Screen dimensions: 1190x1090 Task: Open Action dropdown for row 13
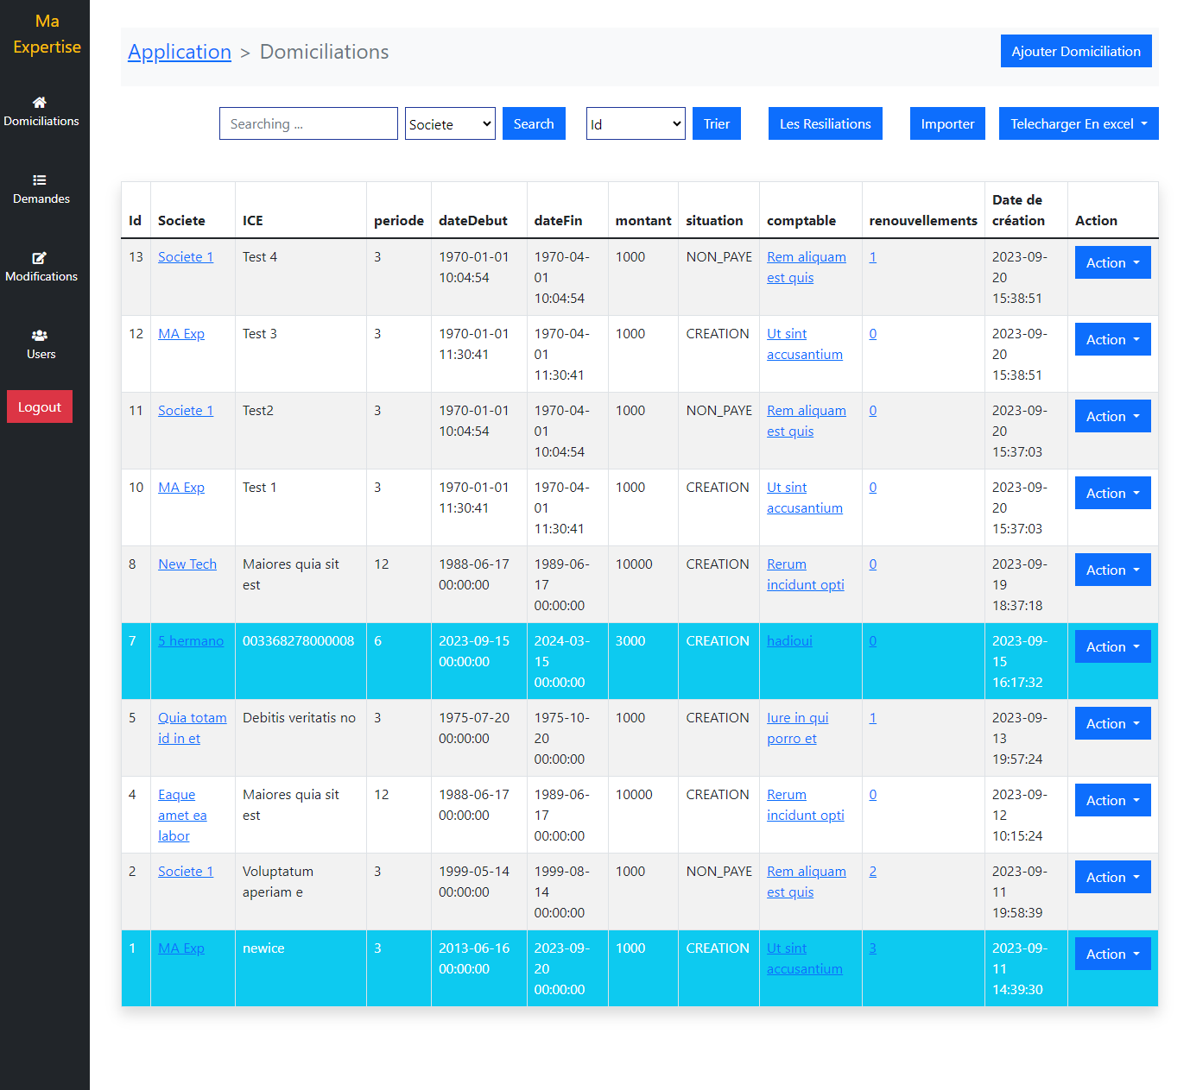point(1113,262)
